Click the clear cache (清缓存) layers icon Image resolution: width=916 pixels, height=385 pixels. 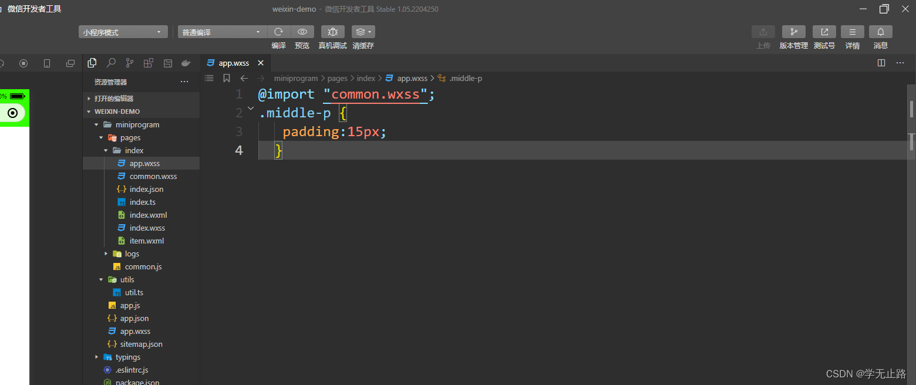pos(363,32)
